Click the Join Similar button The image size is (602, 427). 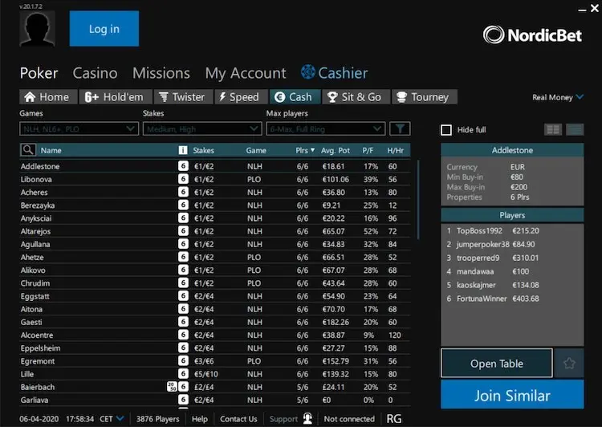(x=512, y=395)
